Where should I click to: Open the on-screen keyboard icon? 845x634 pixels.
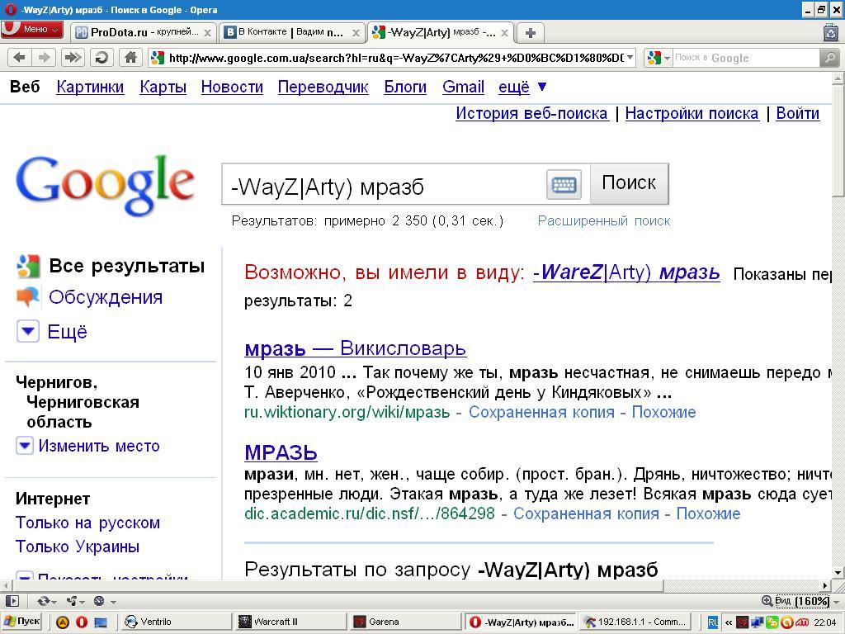[564, 185]
